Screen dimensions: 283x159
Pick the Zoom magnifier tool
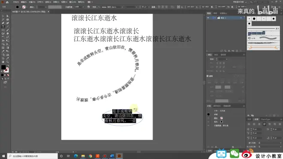click(x=7, y=62)
